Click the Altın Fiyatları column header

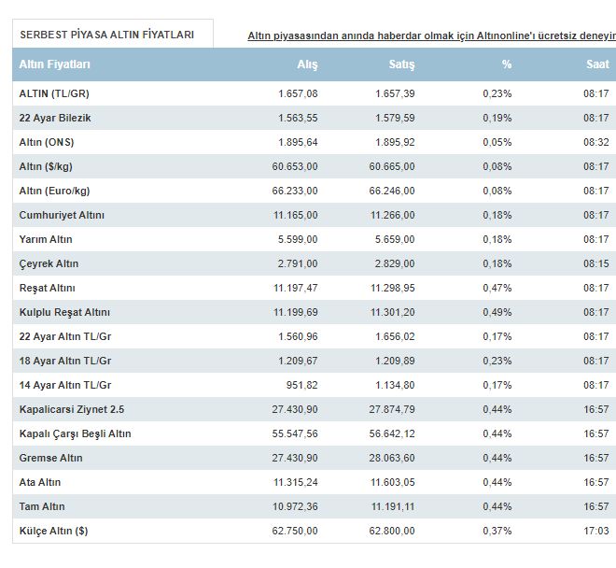[x=55, y=64]
